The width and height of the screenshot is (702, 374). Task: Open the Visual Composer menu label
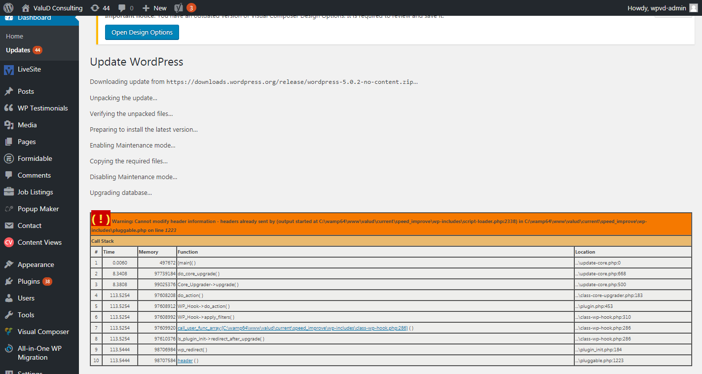pos(43,332)
